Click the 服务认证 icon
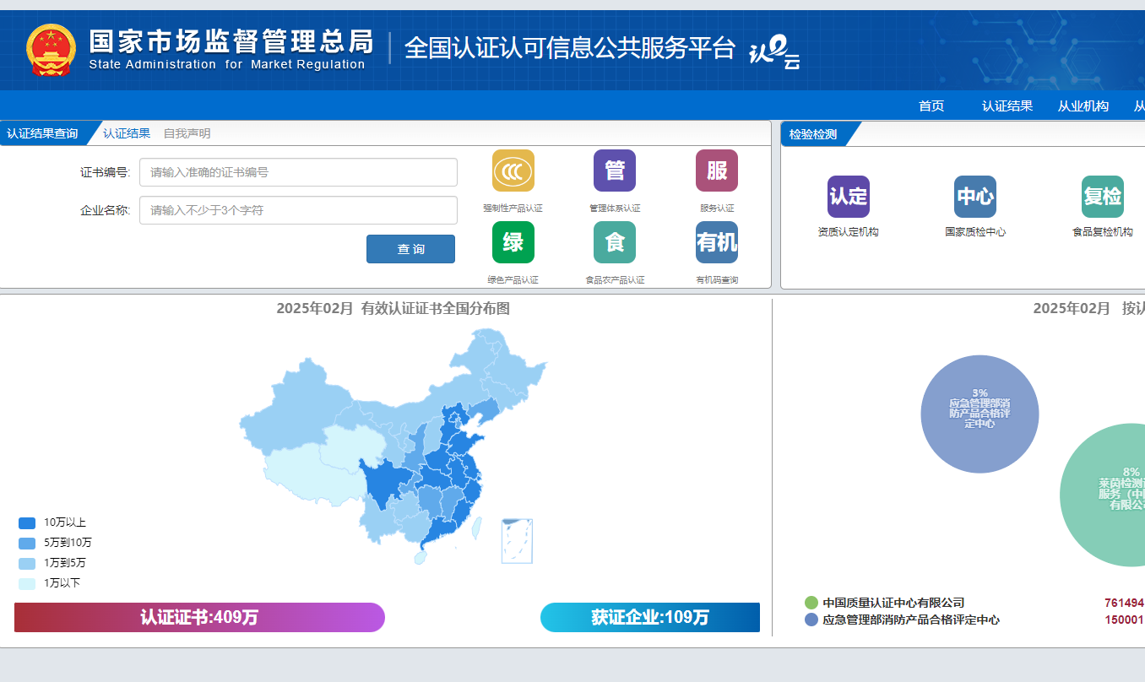The height and width of the screenshot is (682, 1145). [715, 170]
